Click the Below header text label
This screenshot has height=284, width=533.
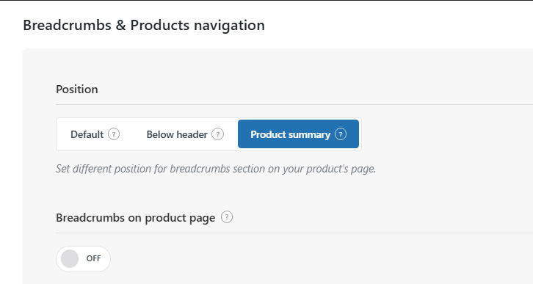(177, 134)
